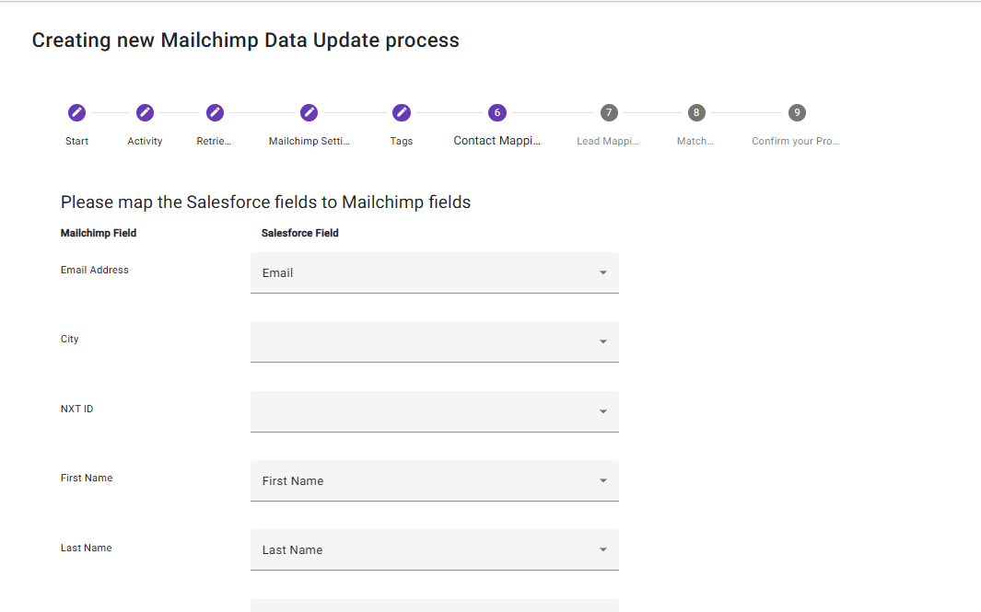The image size is (981, 612).
Task: Open the Email Address Salesforce field dropdown
Action: tap(434, 273)
